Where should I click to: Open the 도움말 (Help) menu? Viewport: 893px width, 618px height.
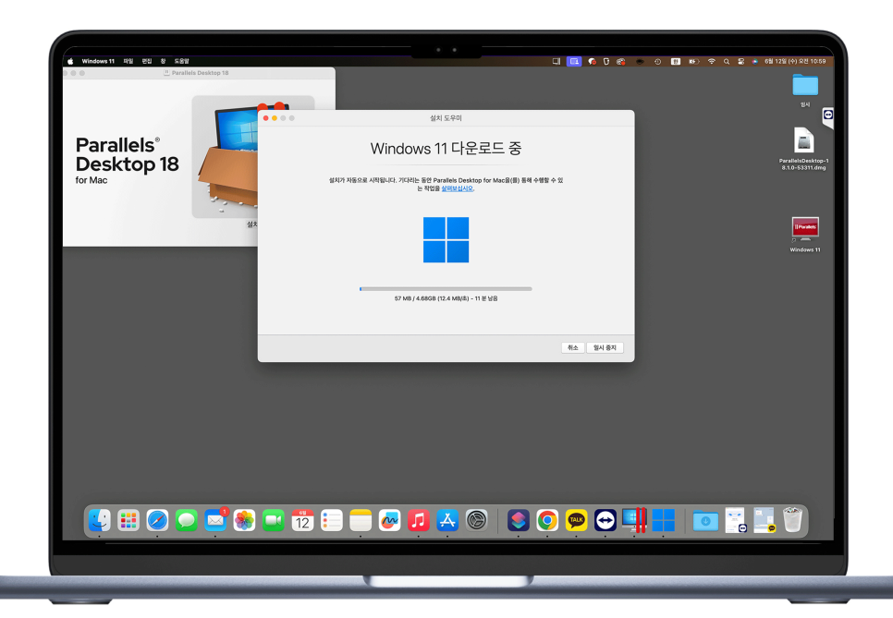coord(182,62)
